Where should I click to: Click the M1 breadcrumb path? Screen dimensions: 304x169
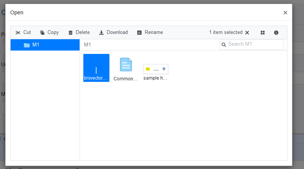click(88, 45)
